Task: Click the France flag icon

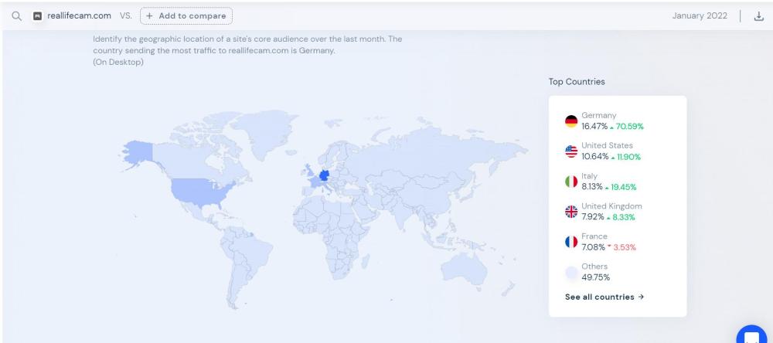Action: tap(571, 242)
